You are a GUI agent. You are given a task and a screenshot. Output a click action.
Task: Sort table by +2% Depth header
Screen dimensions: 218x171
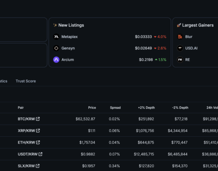pos(146,108)
